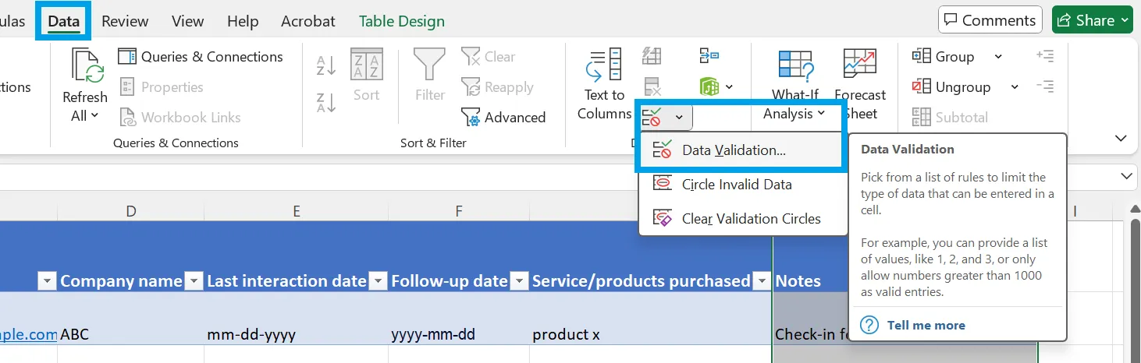
Task: Select the column D header
Action: (131, 211)
